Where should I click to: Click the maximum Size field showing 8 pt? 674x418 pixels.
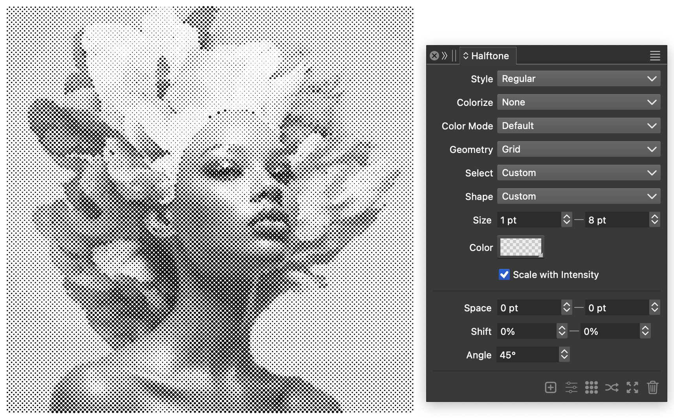coord(617,220)
